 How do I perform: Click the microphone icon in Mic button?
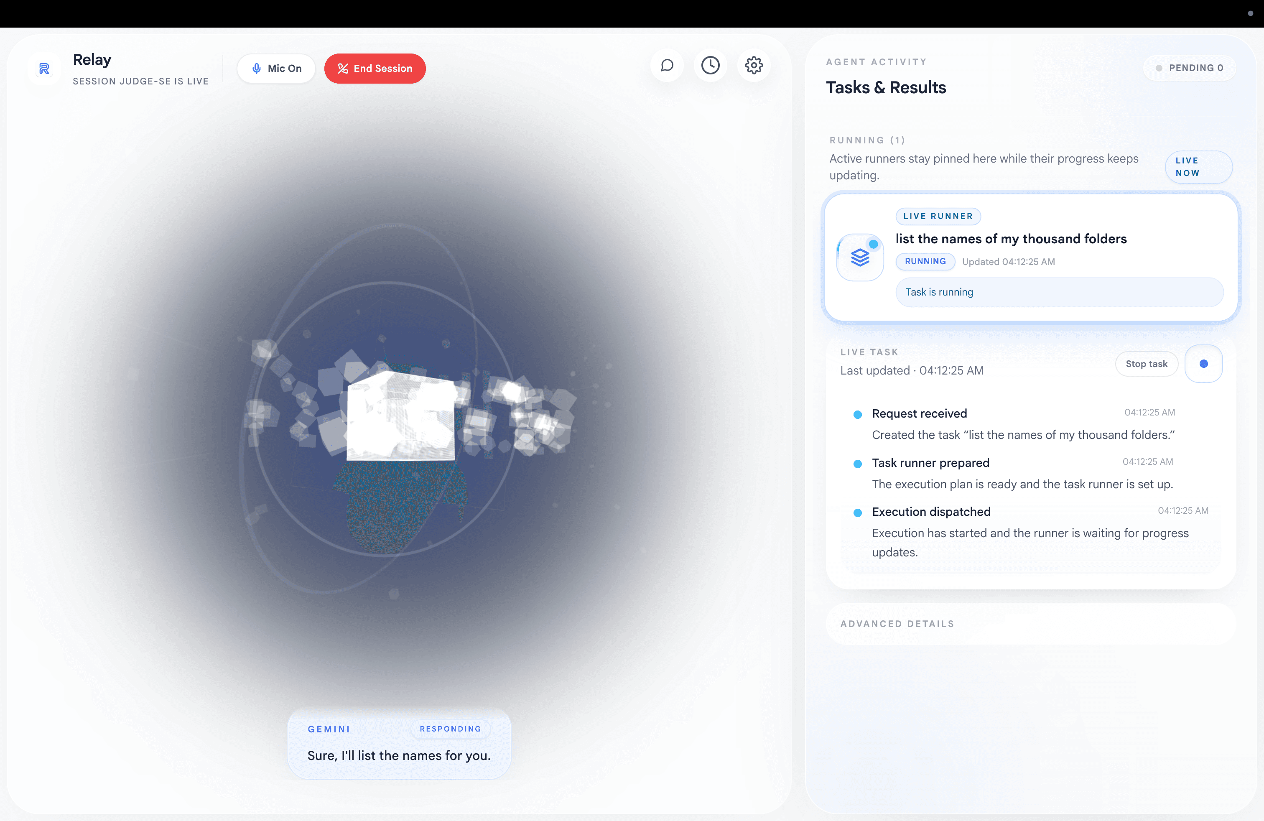click(x=257, y=69)
